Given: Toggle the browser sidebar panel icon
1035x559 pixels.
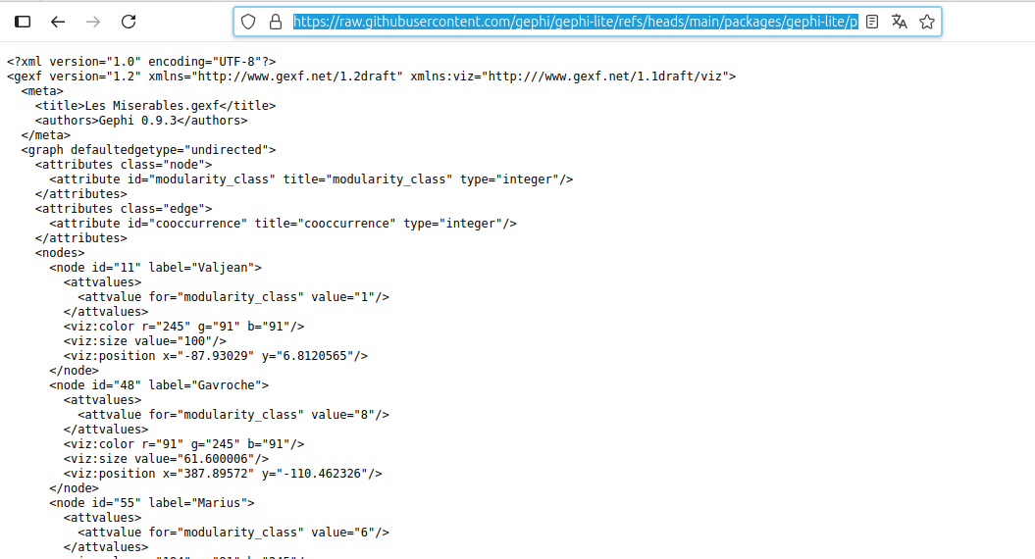Looking at the screenshot, I should coord(23,22).
